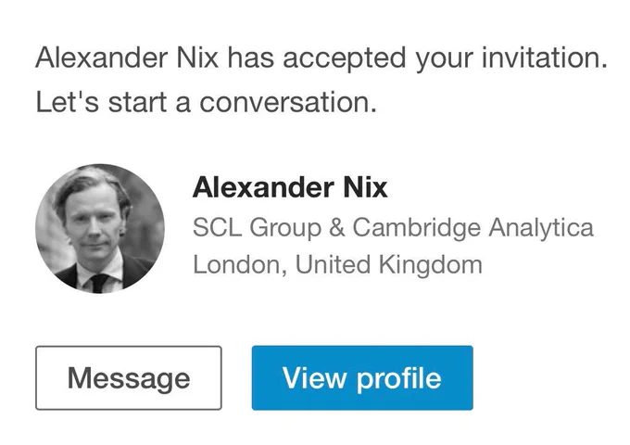Click the bold Alexander Nix name
Screen dimensions: 630x445
(290, 187)
